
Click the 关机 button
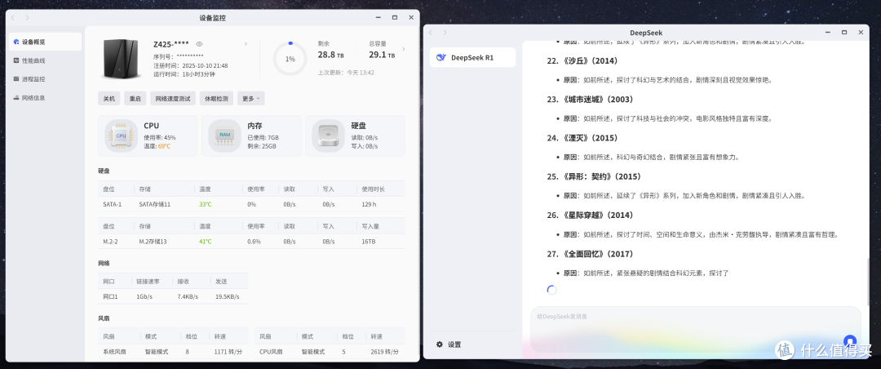[109, 99]
